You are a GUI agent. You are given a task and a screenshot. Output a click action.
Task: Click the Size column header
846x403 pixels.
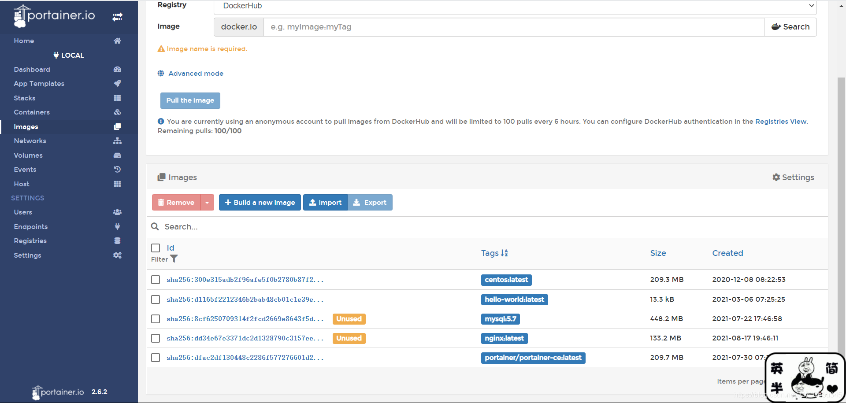point(658,253)
